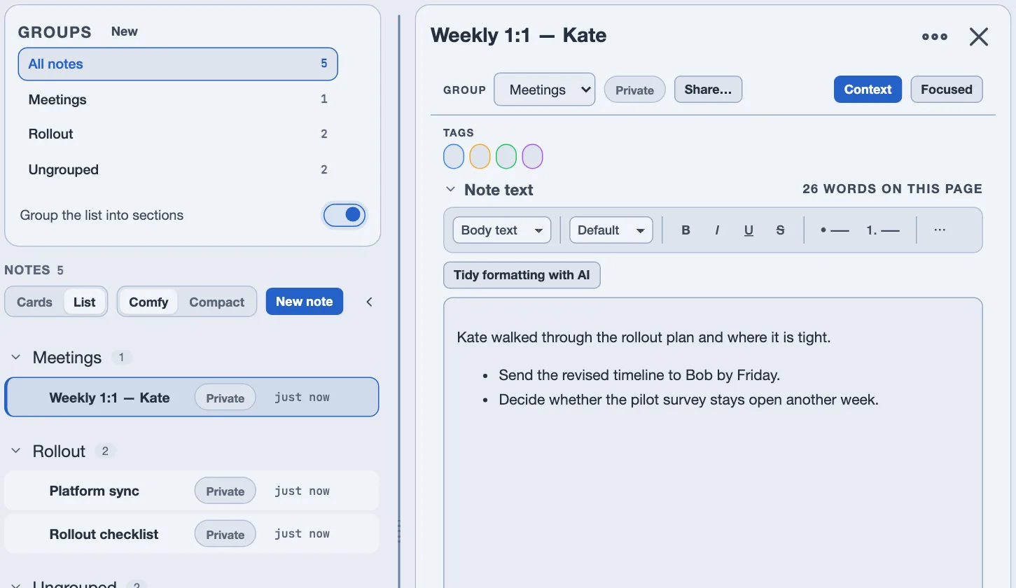The image size is (1016, 588).
Task: Select Compact density
Action: point(217,302)
